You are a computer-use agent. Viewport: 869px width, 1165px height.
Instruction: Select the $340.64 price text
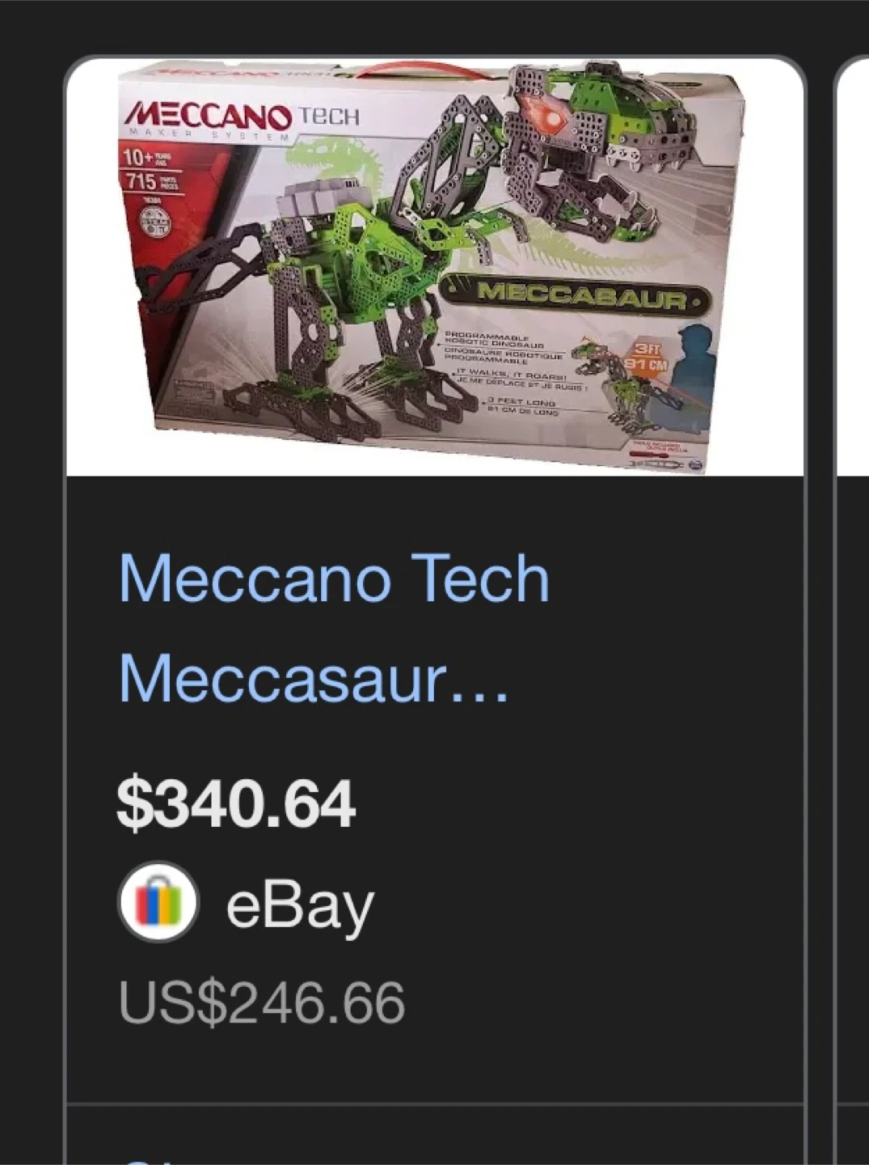tap(236, 804)
